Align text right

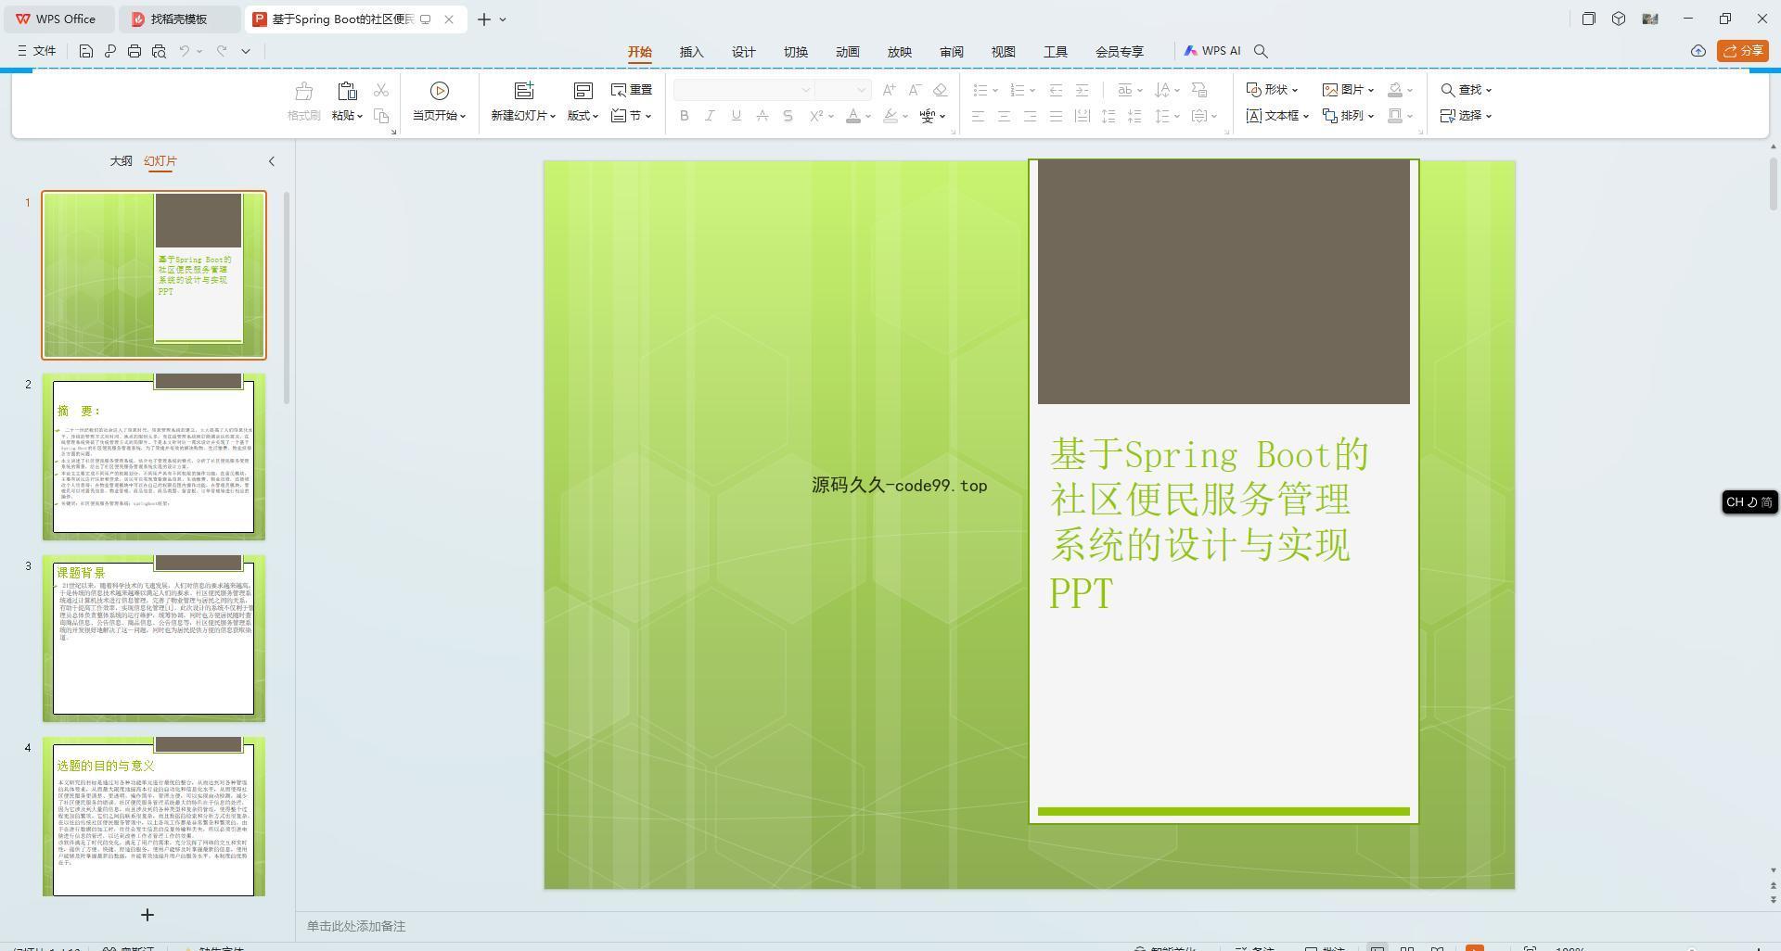[1030, 116]
